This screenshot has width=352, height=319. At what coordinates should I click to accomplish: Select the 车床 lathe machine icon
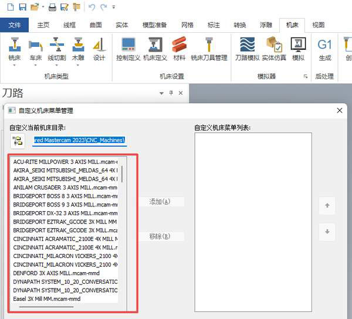pyautogui.click(x=36, y=49)
